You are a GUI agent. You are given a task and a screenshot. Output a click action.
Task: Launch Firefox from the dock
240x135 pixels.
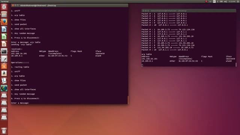tap(4, 22)
